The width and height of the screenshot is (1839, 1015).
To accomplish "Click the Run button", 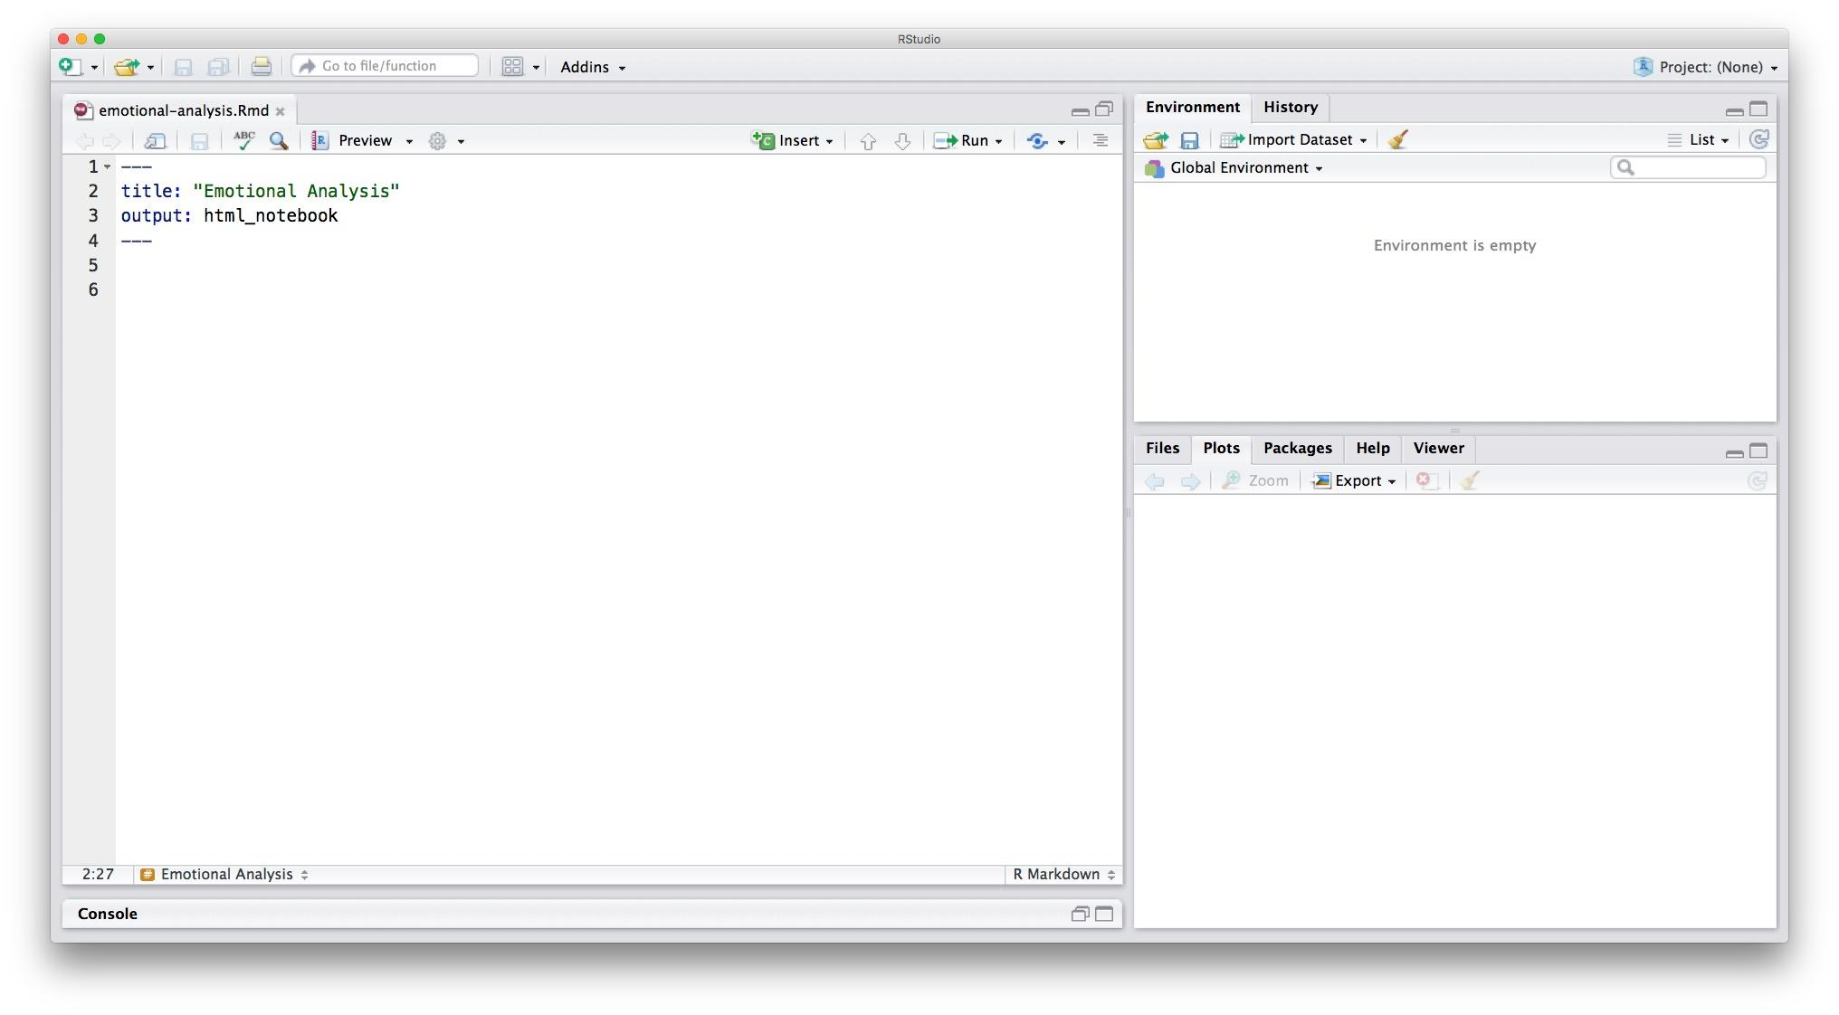I will point(973,140).
